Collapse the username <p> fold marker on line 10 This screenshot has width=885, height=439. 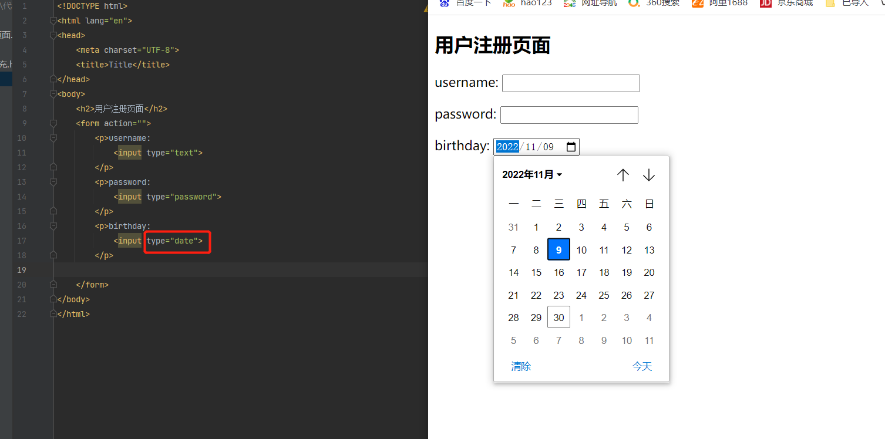tap(53, 138)
